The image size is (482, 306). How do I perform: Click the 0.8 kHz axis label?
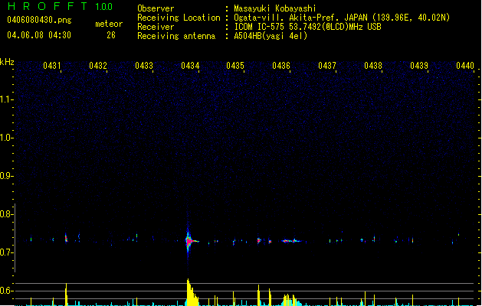click(6, 214)
